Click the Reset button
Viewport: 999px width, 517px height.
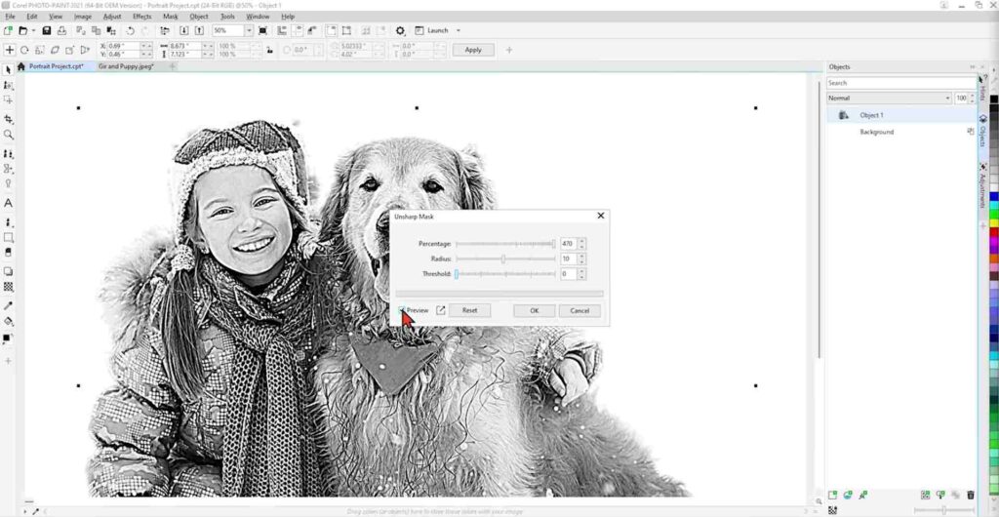[469, 311]
